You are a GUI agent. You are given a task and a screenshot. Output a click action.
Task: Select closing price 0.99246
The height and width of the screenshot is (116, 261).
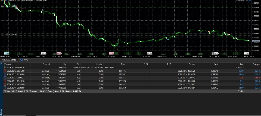[x=215, y=71]
